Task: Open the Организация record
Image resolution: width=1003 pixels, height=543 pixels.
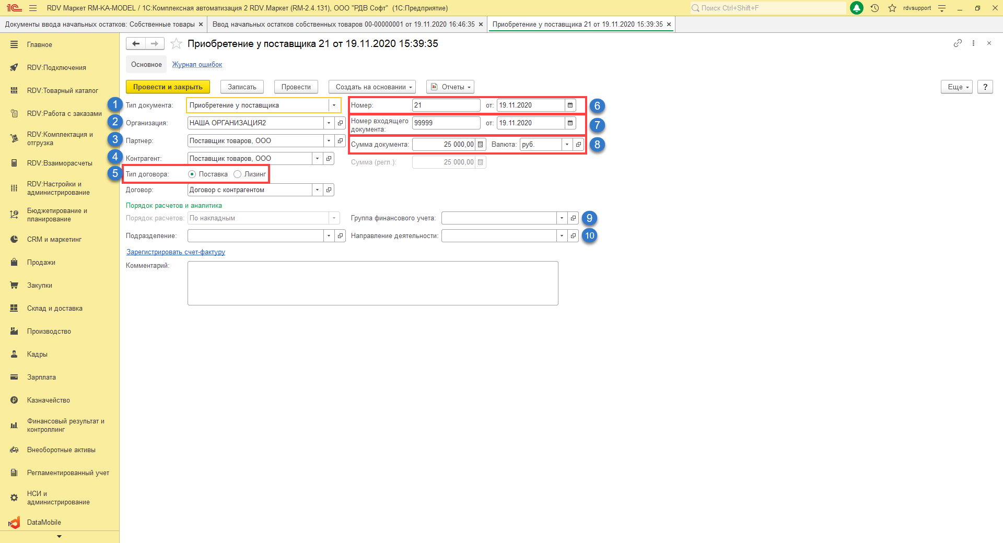Action: point(340,123)
